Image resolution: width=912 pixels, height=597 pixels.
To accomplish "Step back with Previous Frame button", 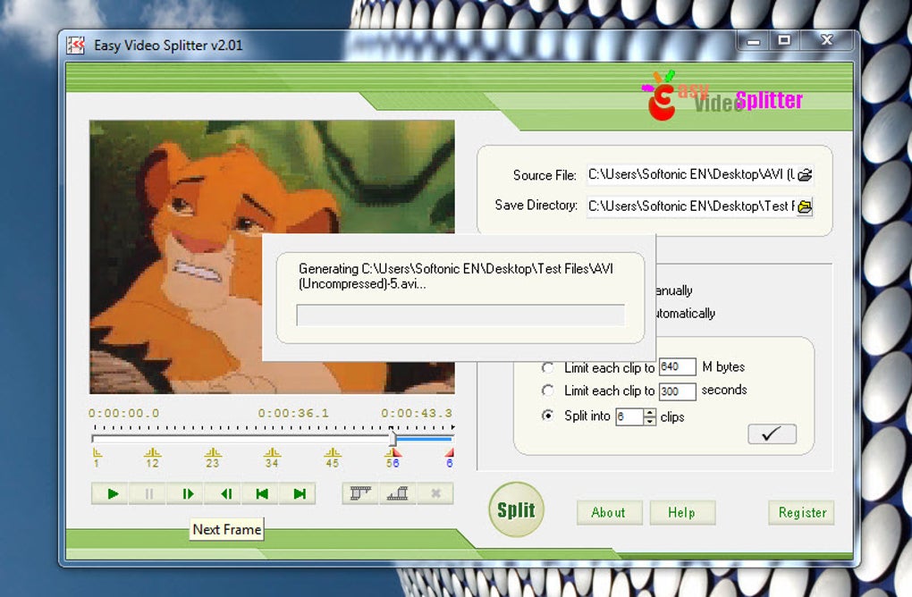I will click(x=224, y=494).
